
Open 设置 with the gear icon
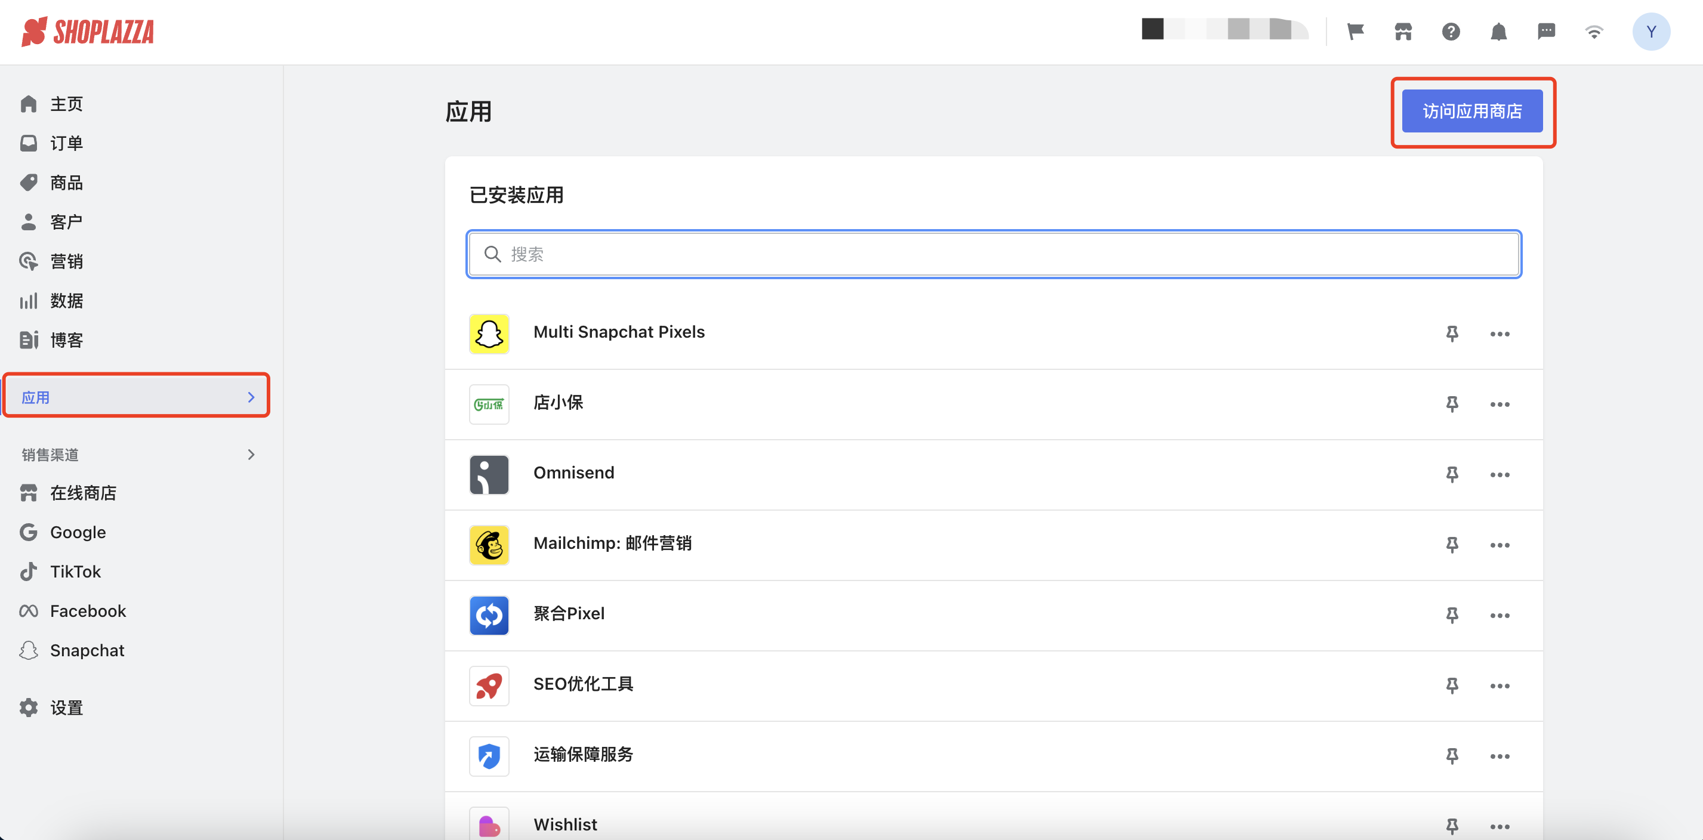coord(66,708)
